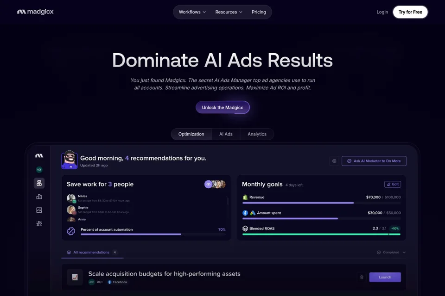445x296 pixels.
Task: Switch to the Optimization tab
Action: click(x=191, y=134)
